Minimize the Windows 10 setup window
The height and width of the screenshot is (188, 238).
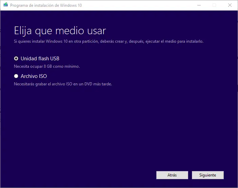pos(199,5)
